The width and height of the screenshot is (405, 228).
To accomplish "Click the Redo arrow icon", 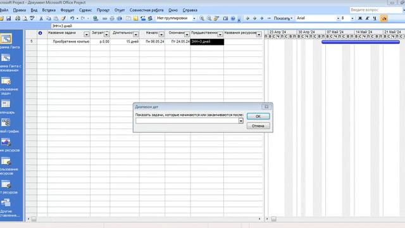I will (x=83, y=18).
